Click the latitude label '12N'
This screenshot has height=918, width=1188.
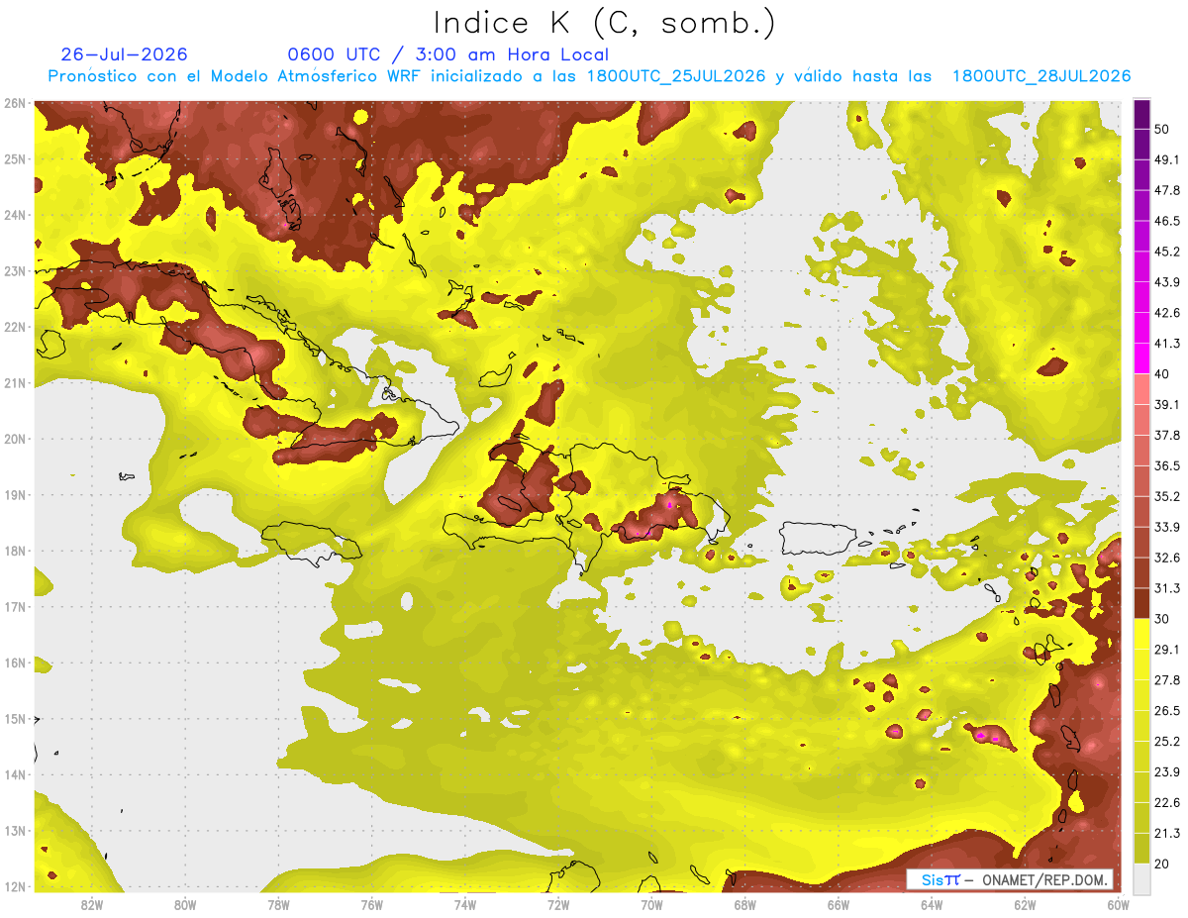[15, 886]
